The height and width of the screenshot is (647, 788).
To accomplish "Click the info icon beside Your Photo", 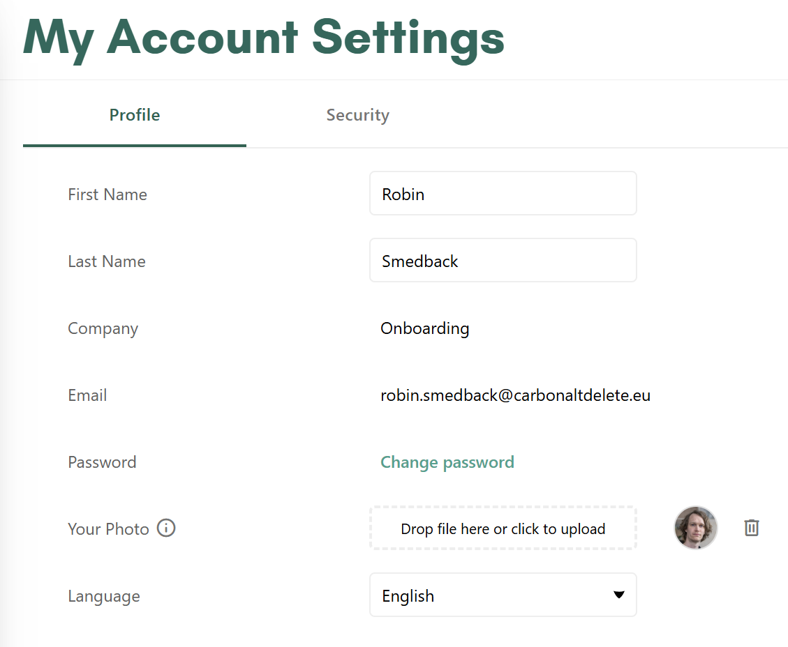I will (166, 528).
